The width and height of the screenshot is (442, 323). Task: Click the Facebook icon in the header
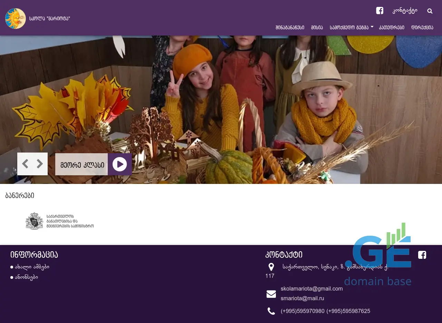click(379, 11)
